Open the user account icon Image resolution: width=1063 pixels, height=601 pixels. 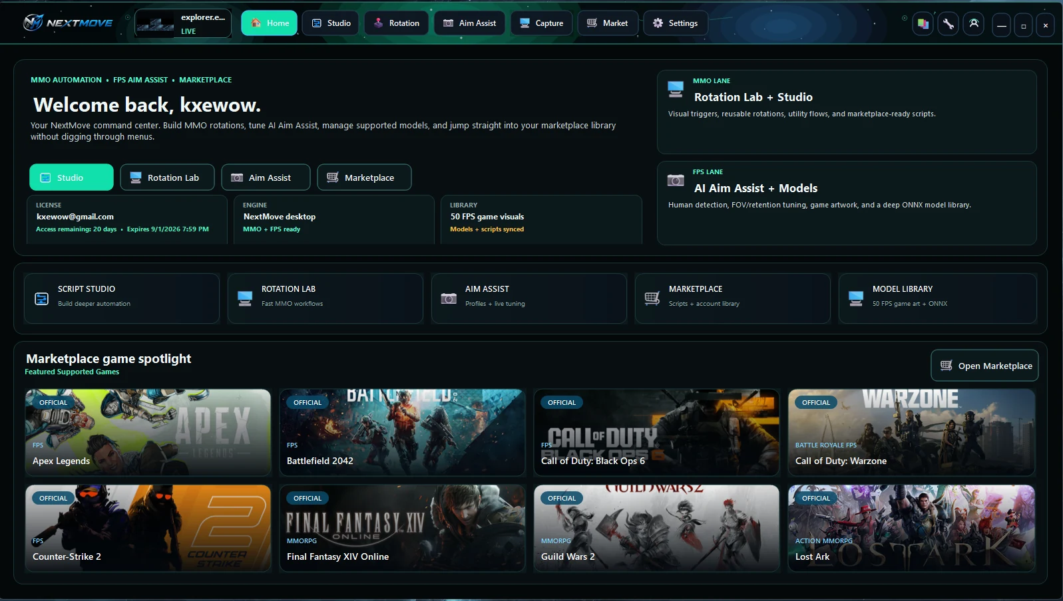coord(974,24)
